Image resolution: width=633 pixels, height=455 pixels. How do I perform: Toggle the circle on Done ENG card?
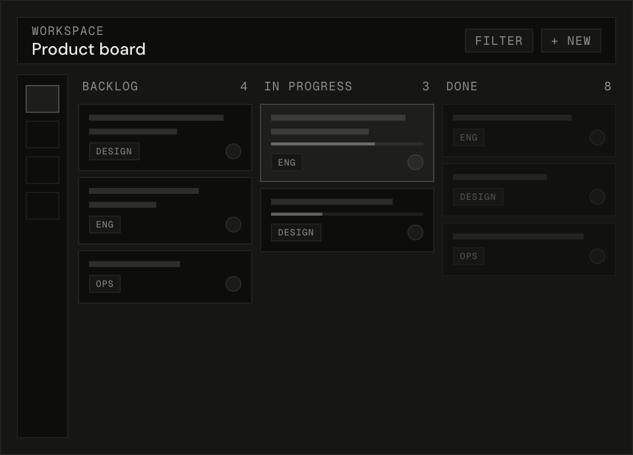597,138
